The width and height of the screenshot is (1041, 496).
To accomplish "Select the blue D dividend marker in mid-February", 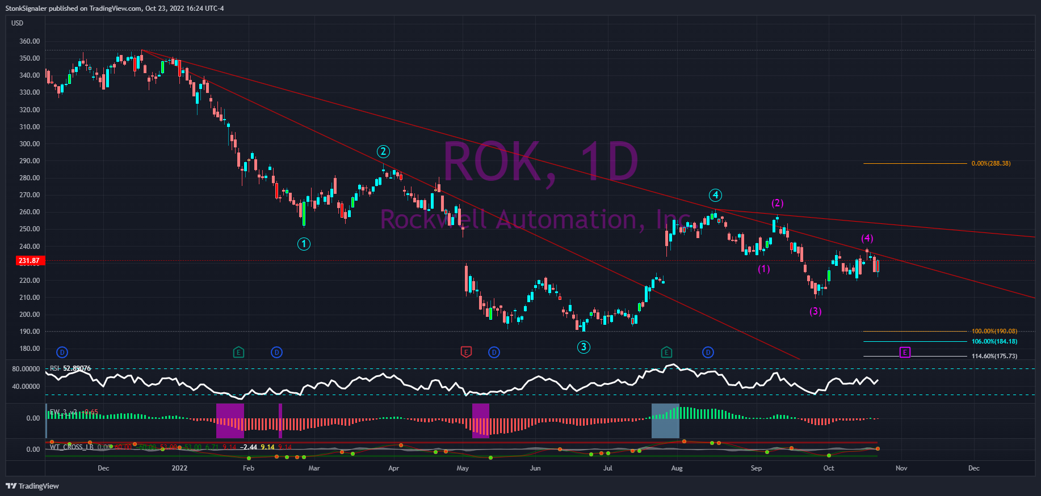I will [x=276, y=353].
